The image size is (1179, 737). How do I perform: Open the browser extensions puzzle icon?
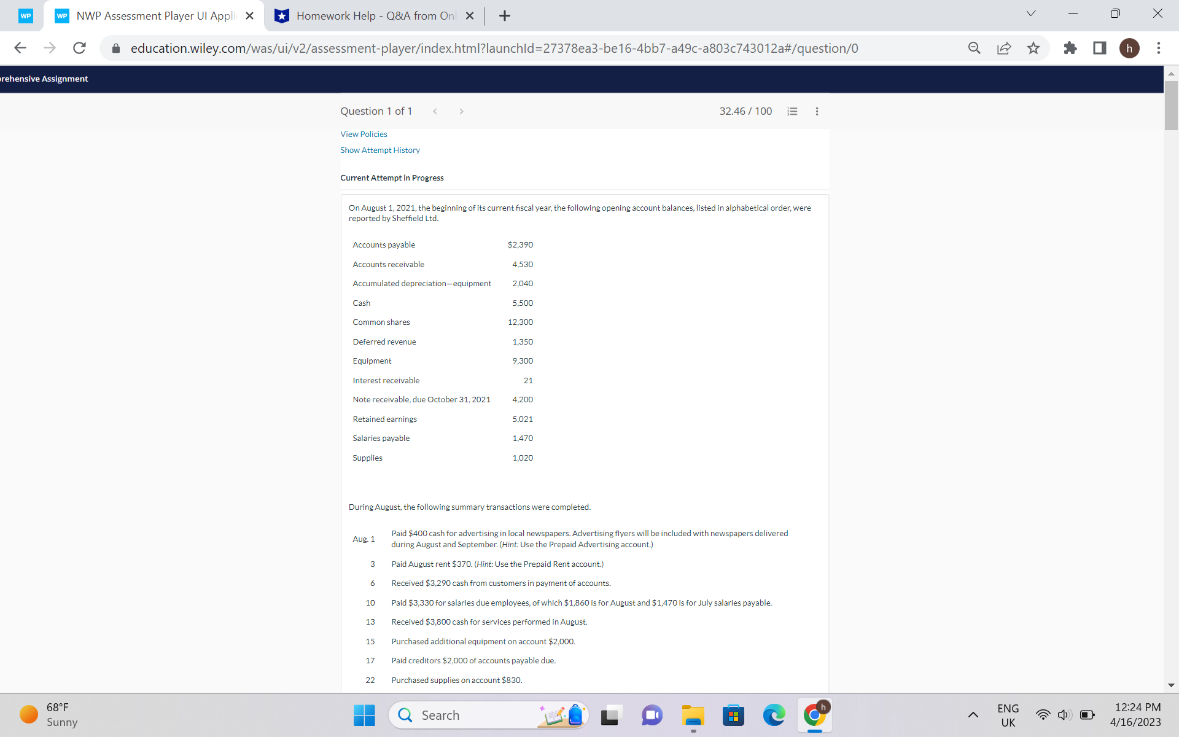(x=1070, y=48)
